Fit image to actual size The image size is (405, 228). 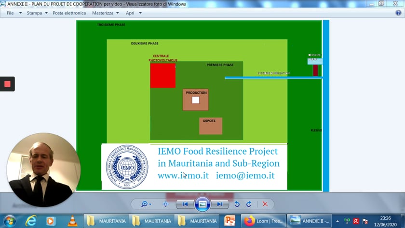(x=165, y=204)
